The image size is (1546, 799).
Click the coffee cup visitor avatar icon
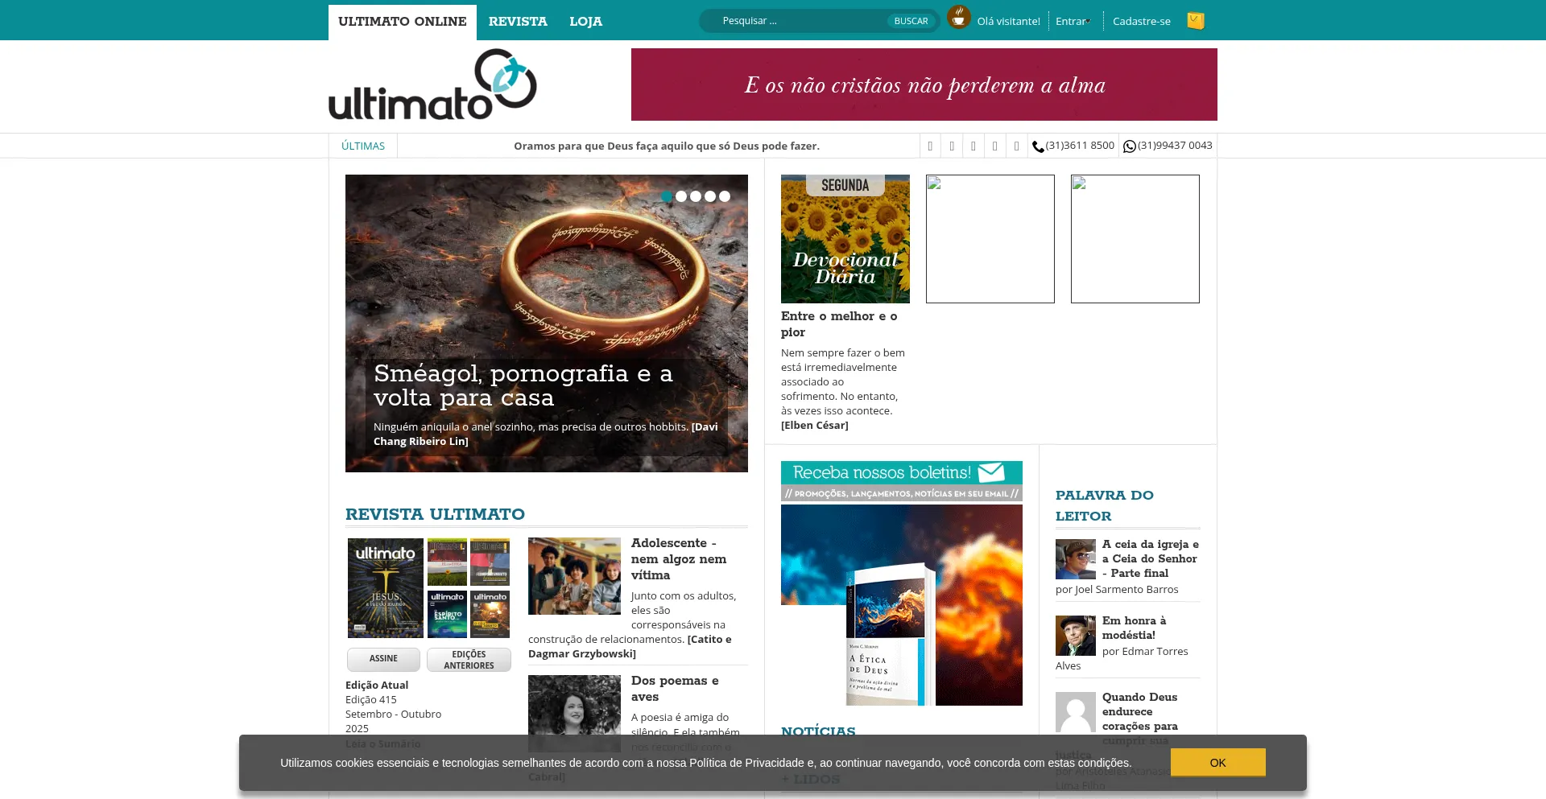[958, 17]
